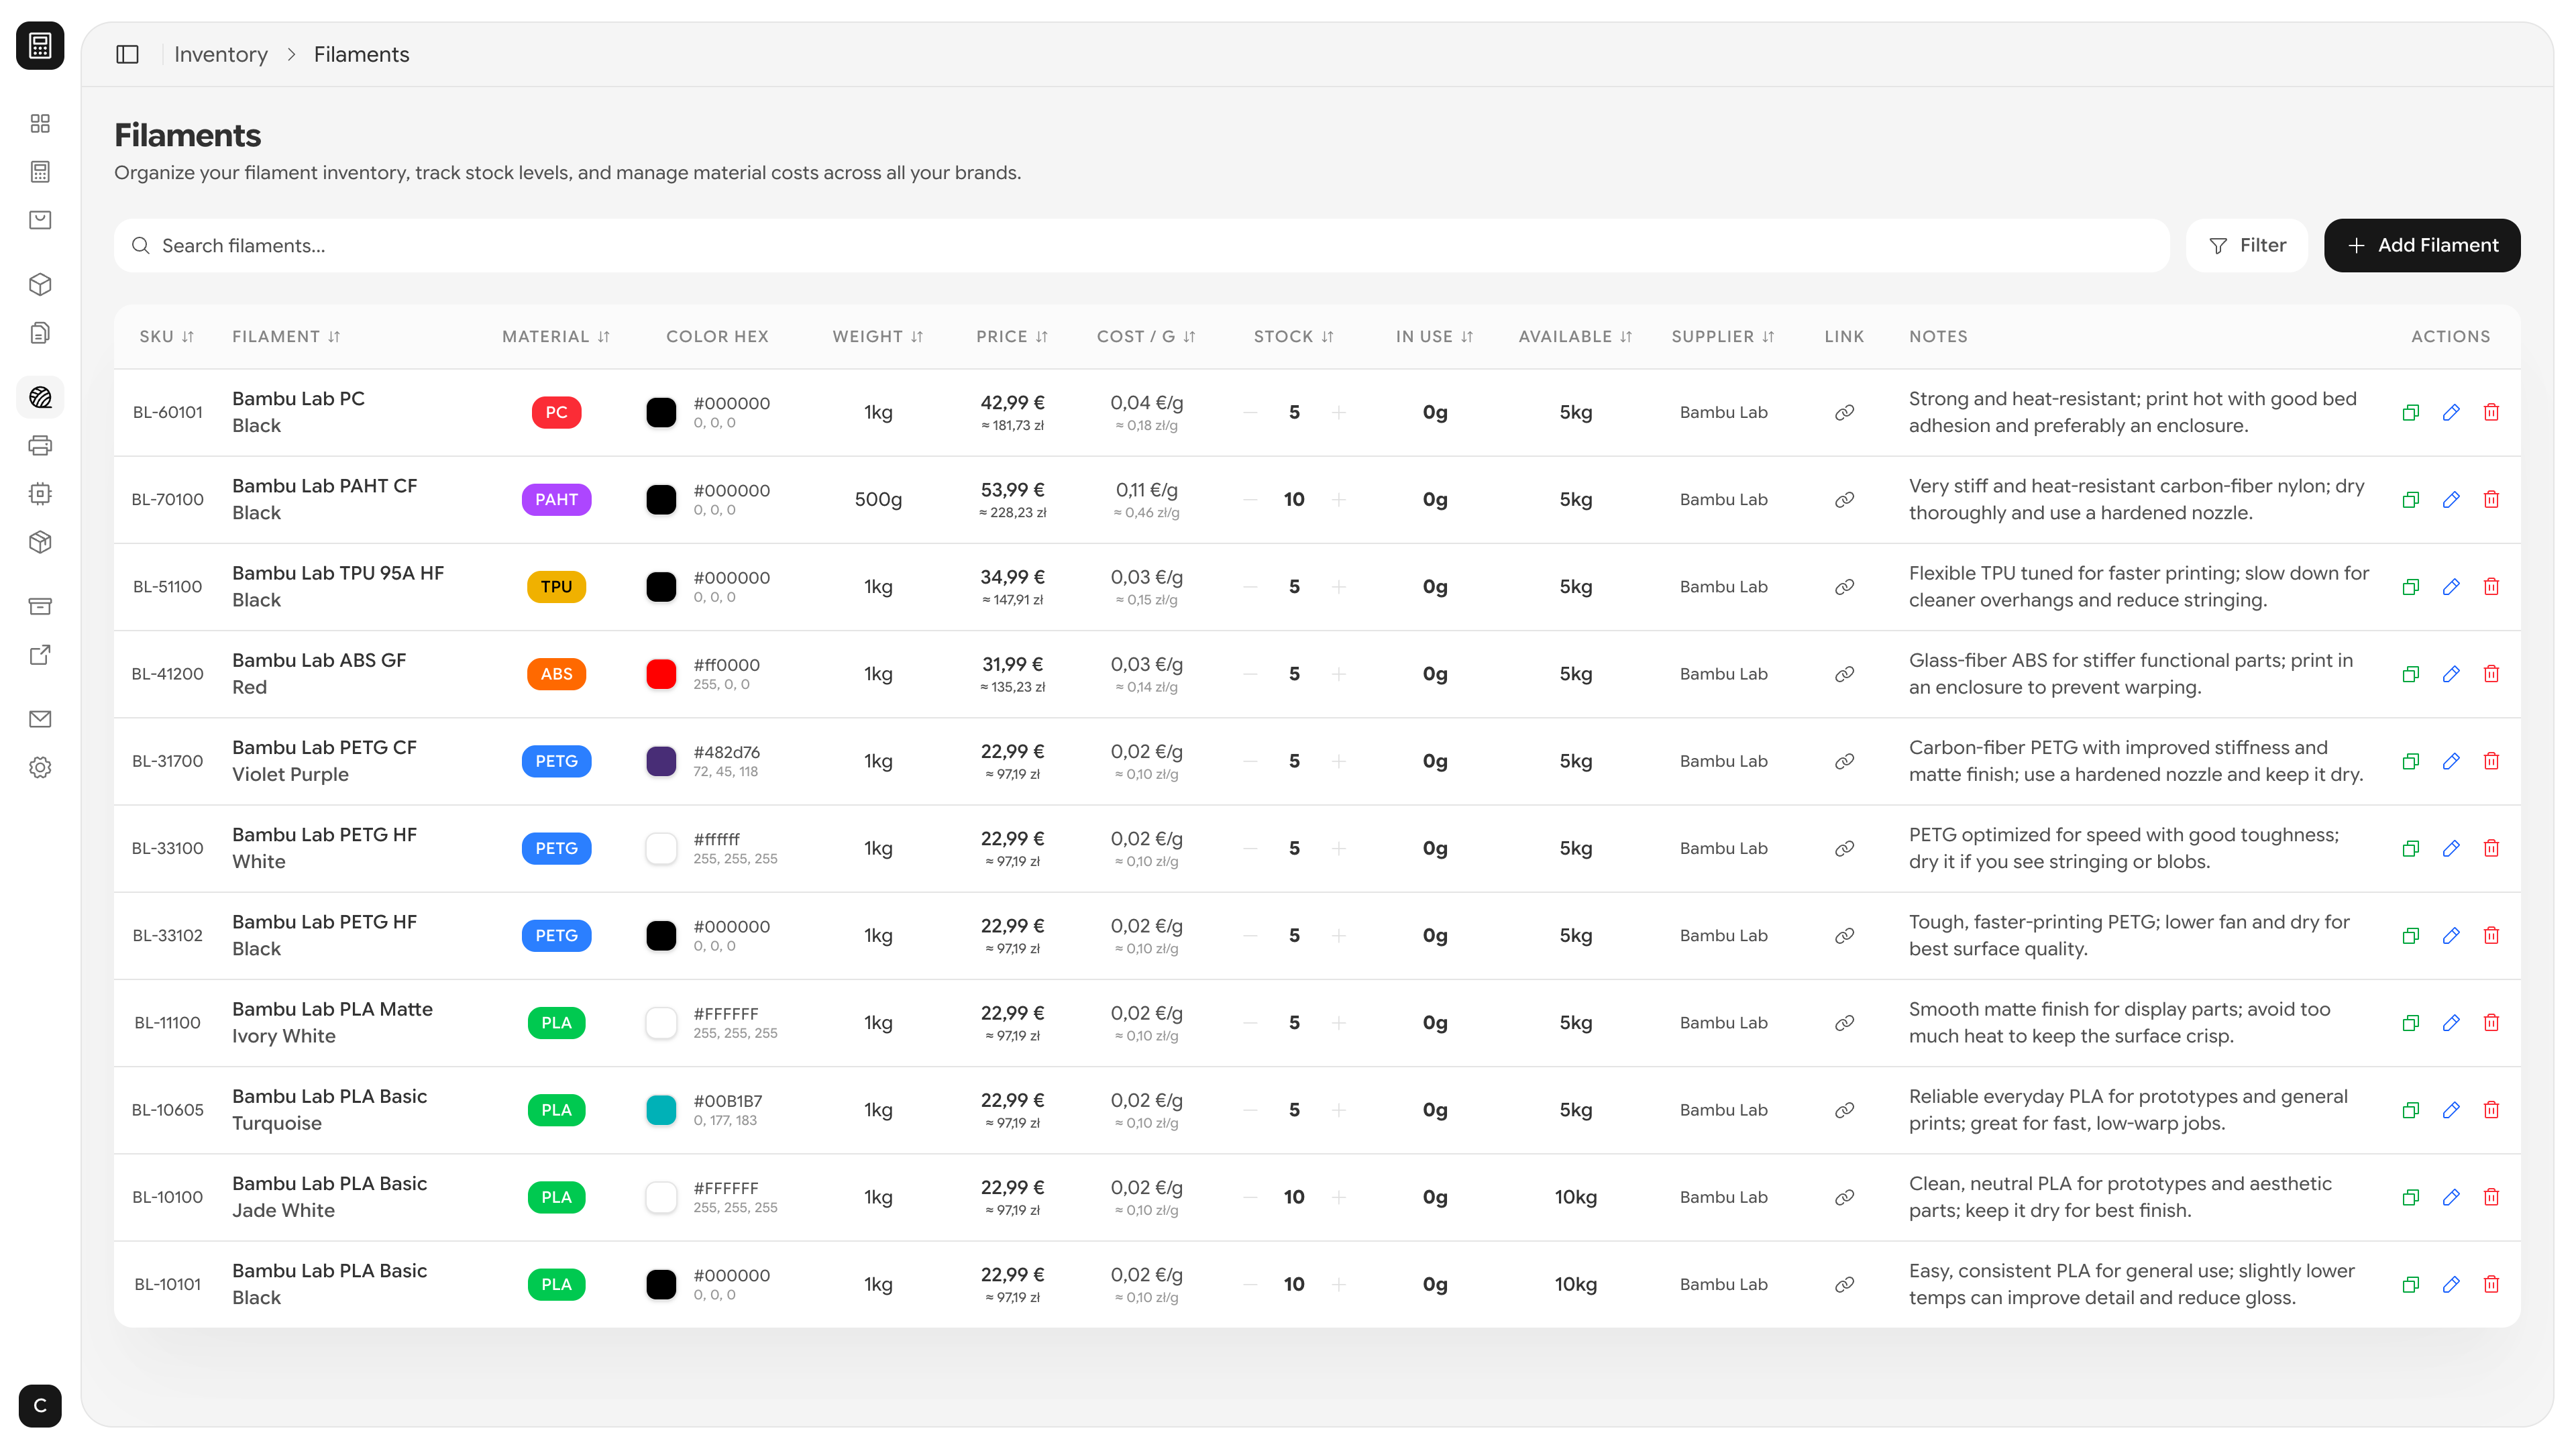Viewport: 2576px width, 1449px height.
Task: Collapse the sidebar with the panel toggle icon
Action: [x=127, y=54]
